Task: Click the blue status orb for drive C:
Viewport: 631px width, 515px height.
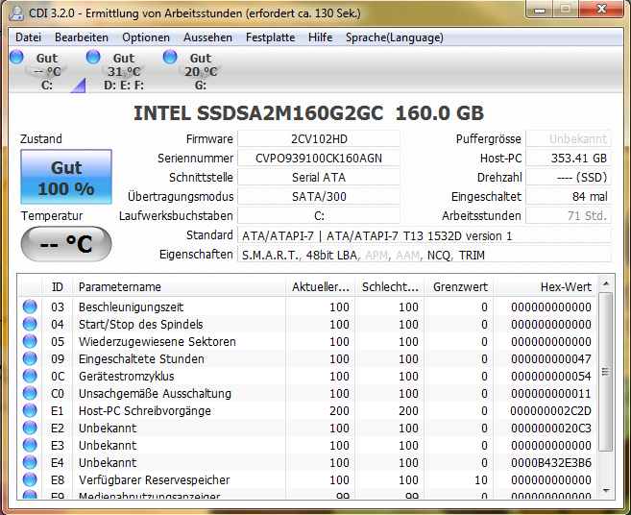Action: click(x=16, y=57)
